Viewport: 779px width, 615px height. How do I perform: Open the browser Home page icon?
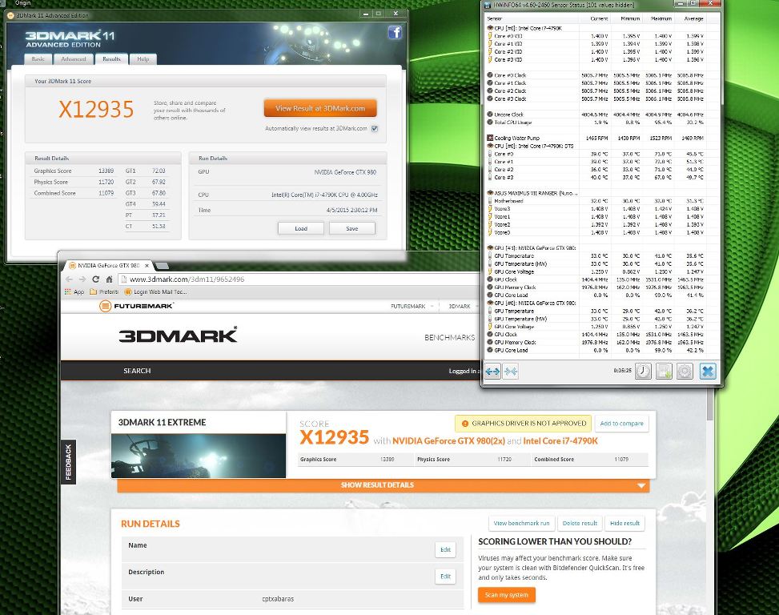pos(110,279)
